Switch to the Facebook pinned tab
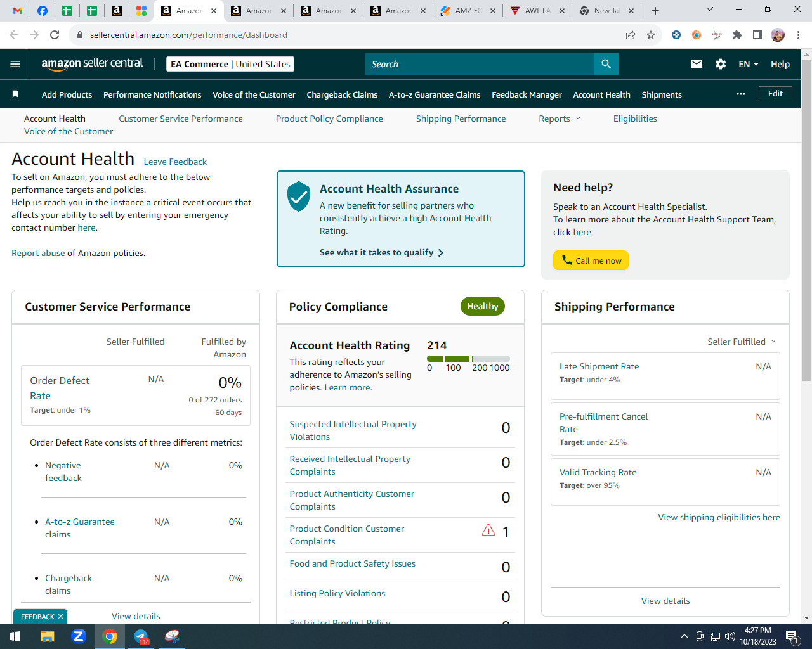This screenshot has height=649, width=812. (43, 11)
